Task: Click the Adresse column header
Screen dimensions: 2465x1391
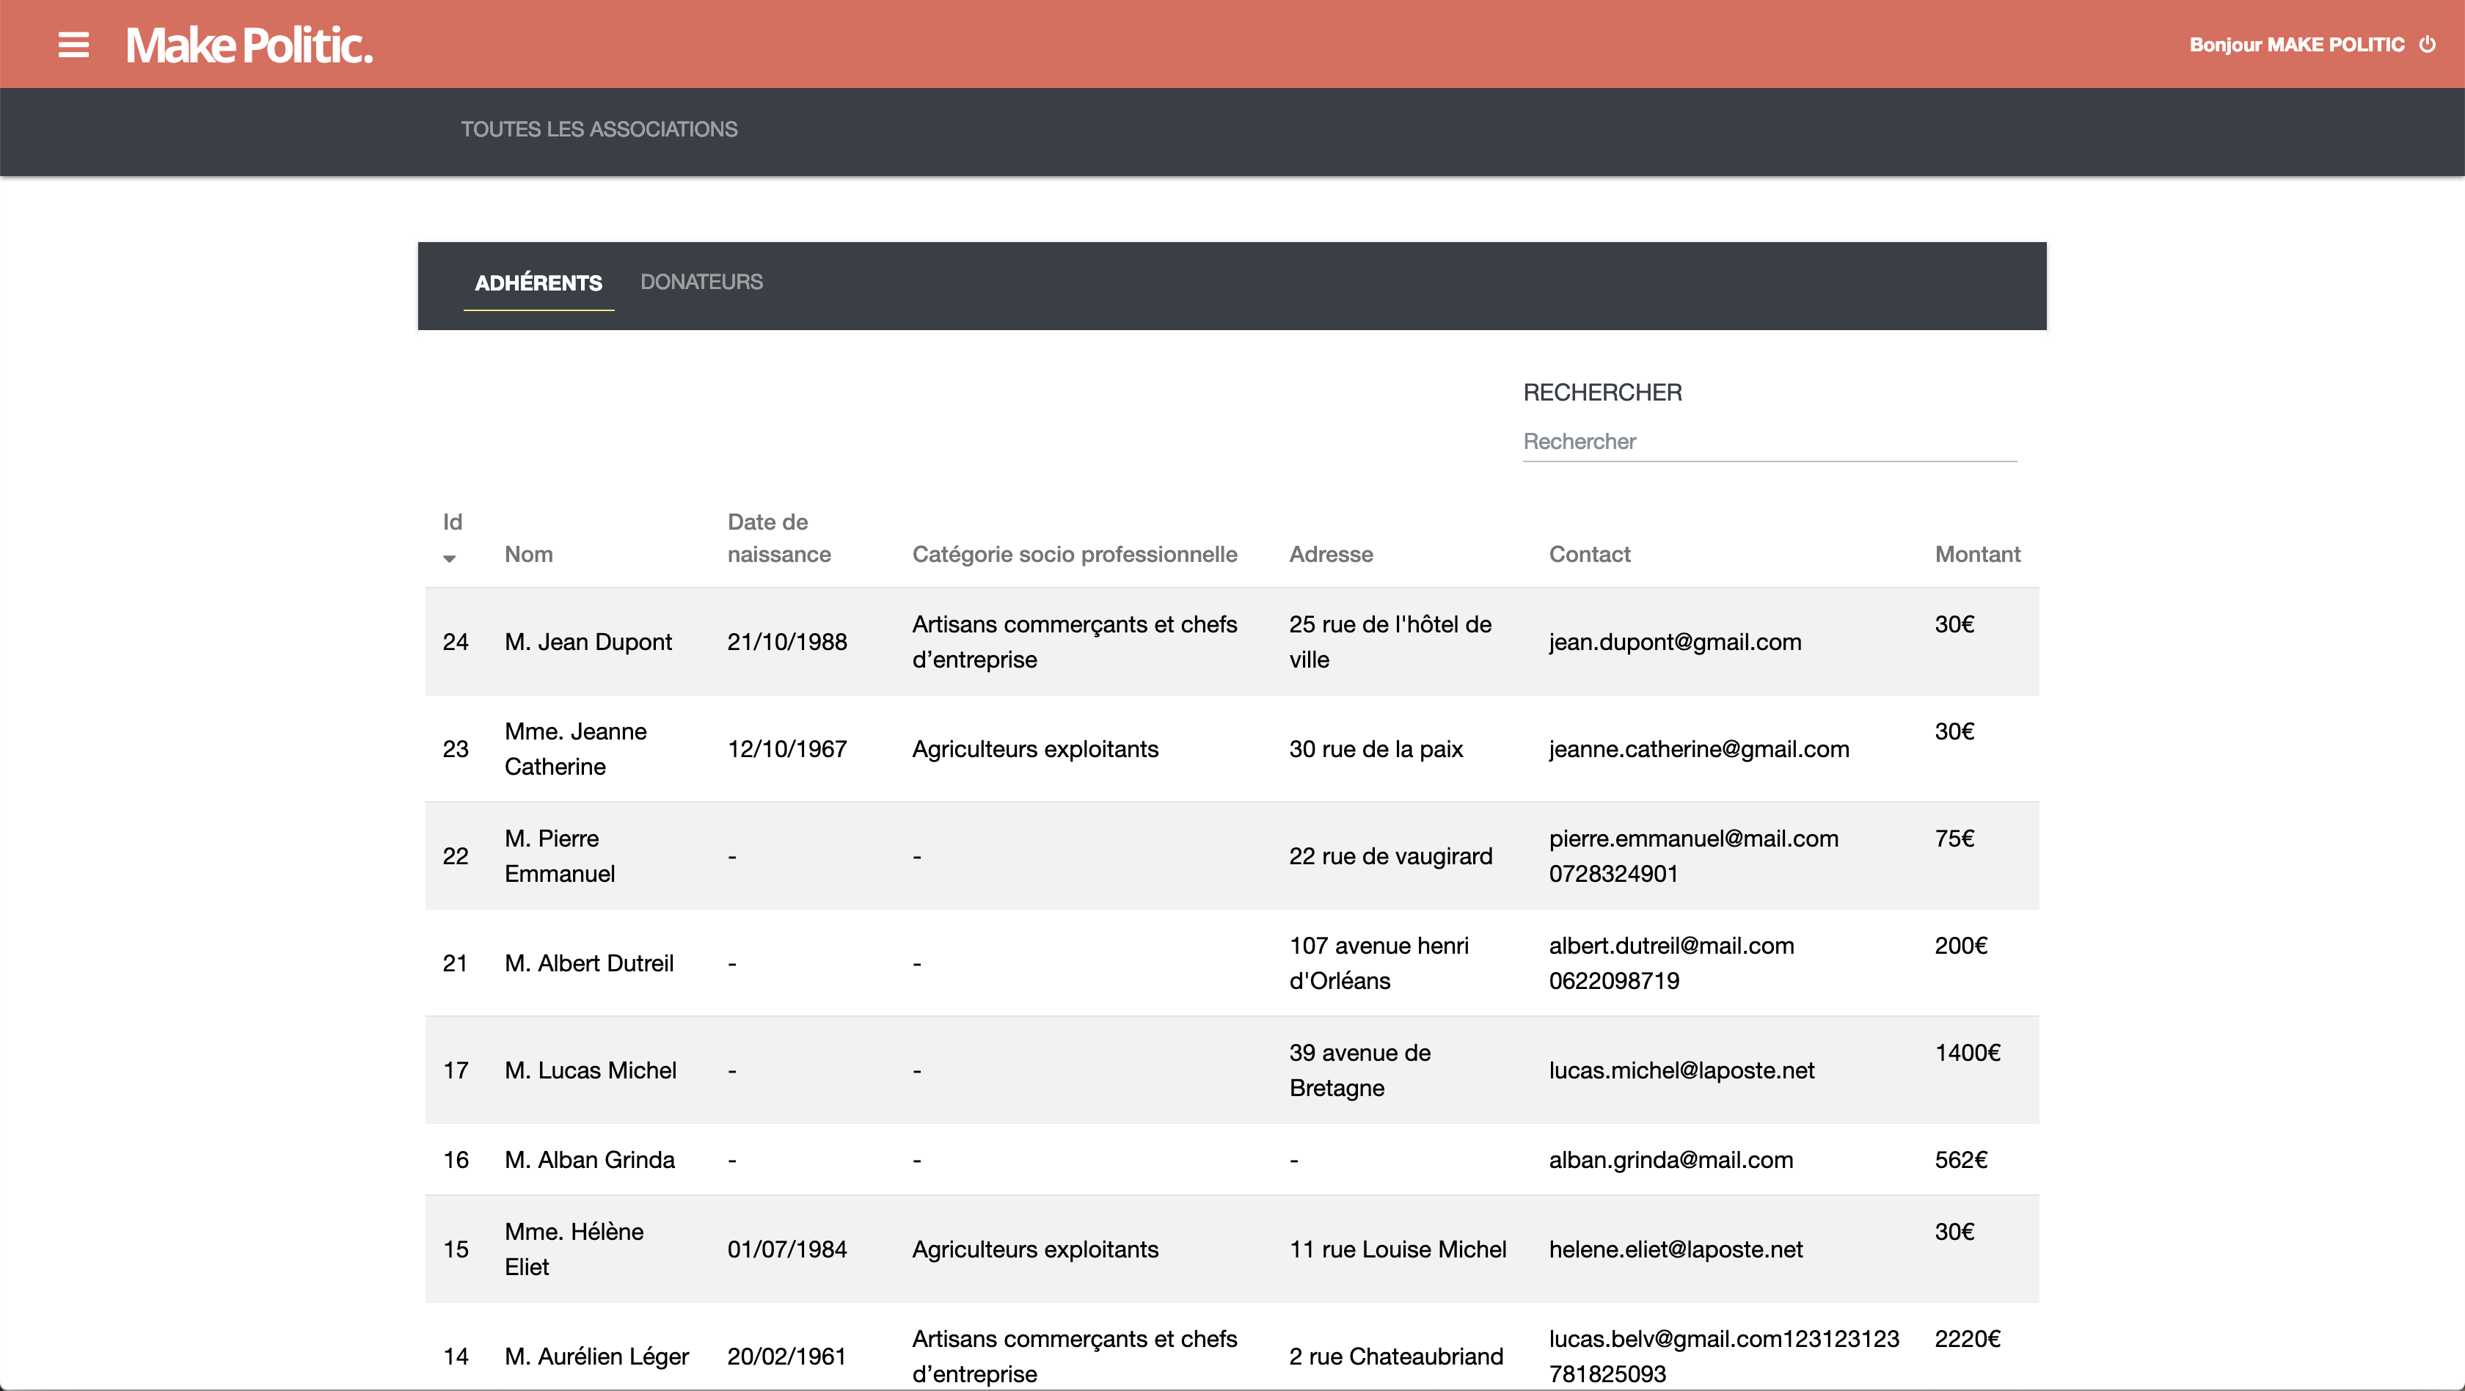Action: [1330, 555]
